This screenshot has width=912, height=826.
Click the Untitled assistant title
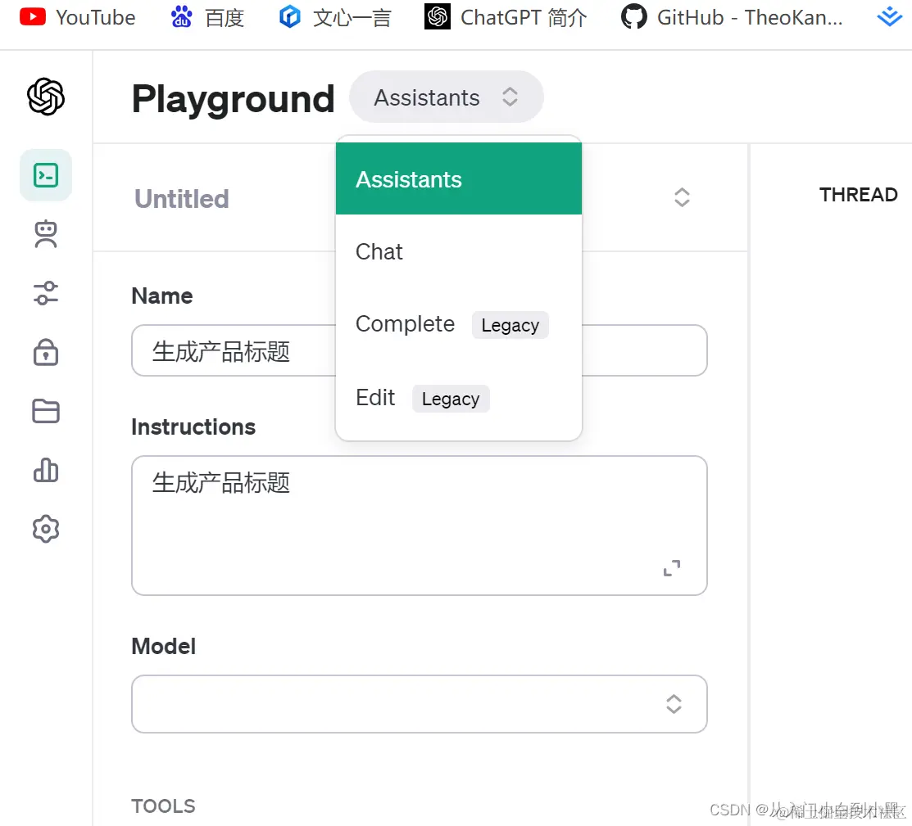(181, 199)
